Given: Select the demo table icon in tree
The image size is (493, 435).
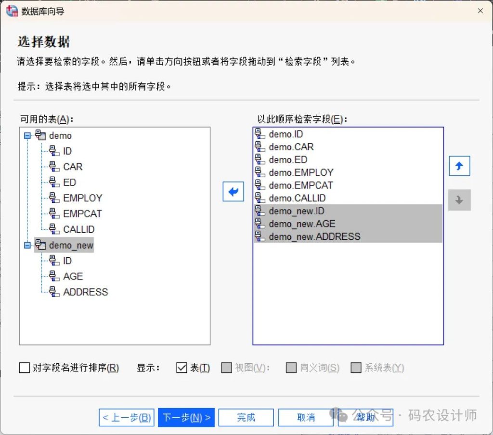Looking at the screenshot, I should tap(40, 135).
